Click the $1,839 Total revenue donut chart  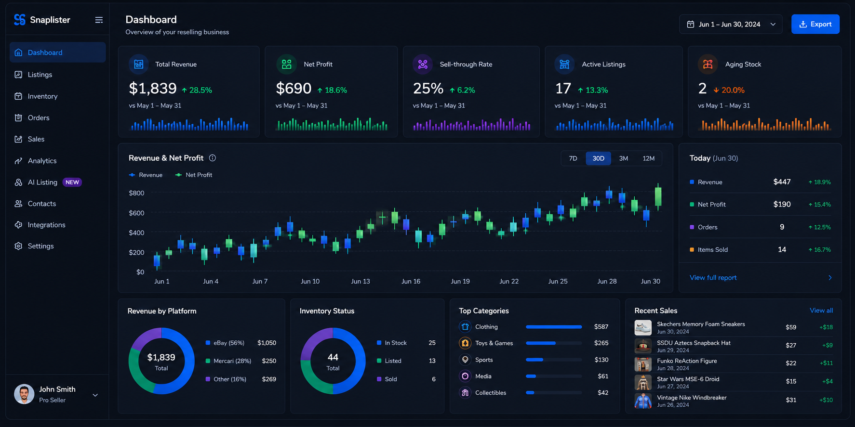pyautogui.click(x=161, y=361)
